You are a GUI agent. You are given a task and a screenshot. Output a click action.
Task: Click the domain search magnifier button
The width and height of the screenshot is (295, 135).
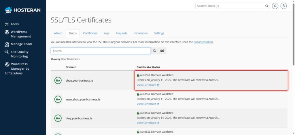pos(154,51)
